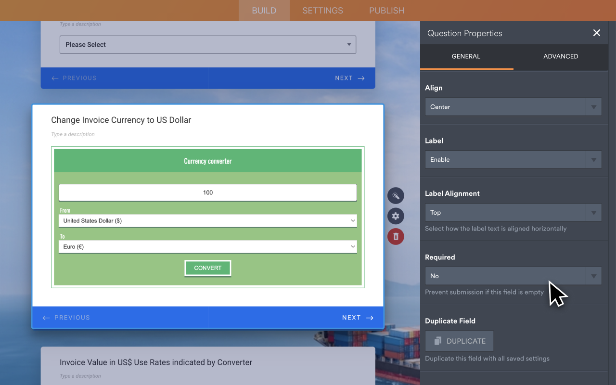Switch to the ADVANCED tab
The image size is (616, 385).
(561, 56)
